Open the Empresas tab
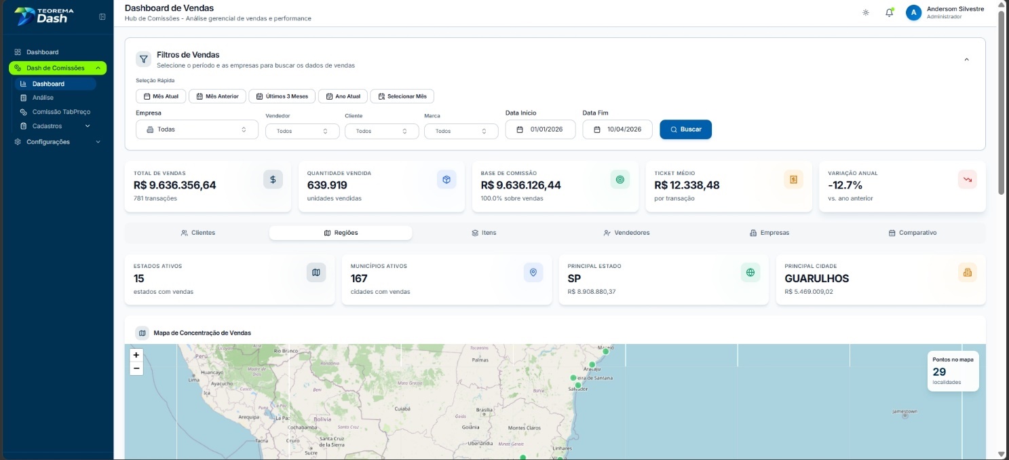Viewport: 1009px width, 460px height. (x=769, y=233)
